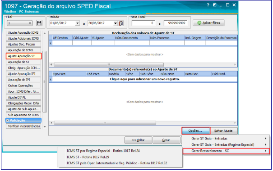Viewport: 273px width, 171px height.
Task: Click the sidebar scroll up arrow
Action: [x=45, y=33]
